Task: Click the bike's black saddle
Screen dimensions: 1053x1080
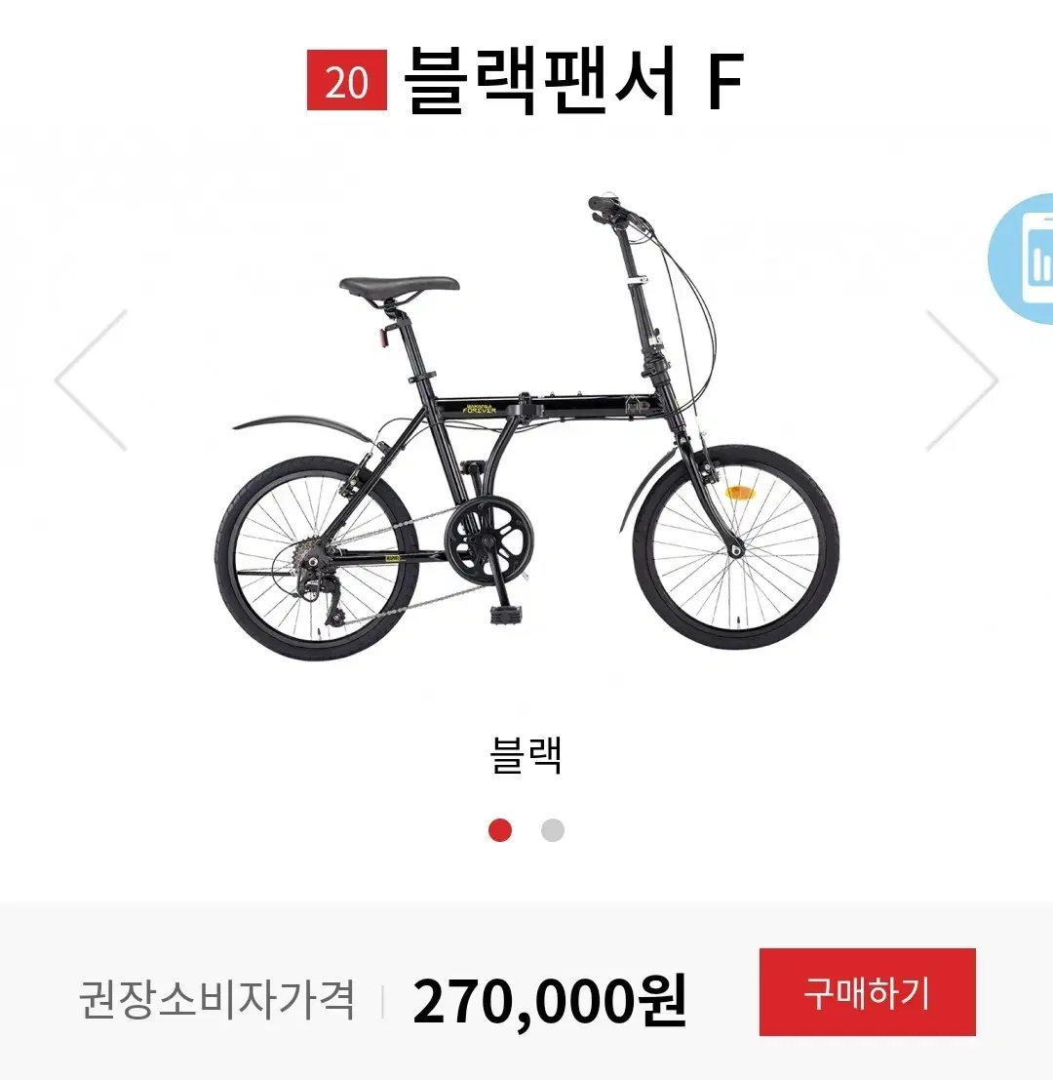Action: [399, 288]
